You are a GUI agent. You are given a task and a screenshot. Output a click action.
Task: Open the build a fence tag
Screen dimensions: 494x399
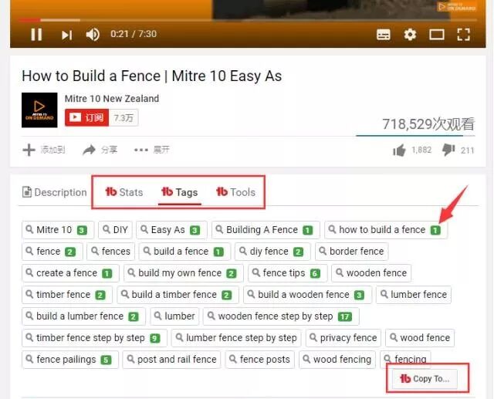point(184,252)
